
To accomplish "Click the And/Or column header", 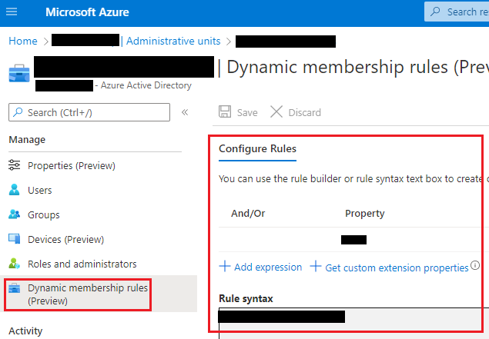I will tap(248, 214).
